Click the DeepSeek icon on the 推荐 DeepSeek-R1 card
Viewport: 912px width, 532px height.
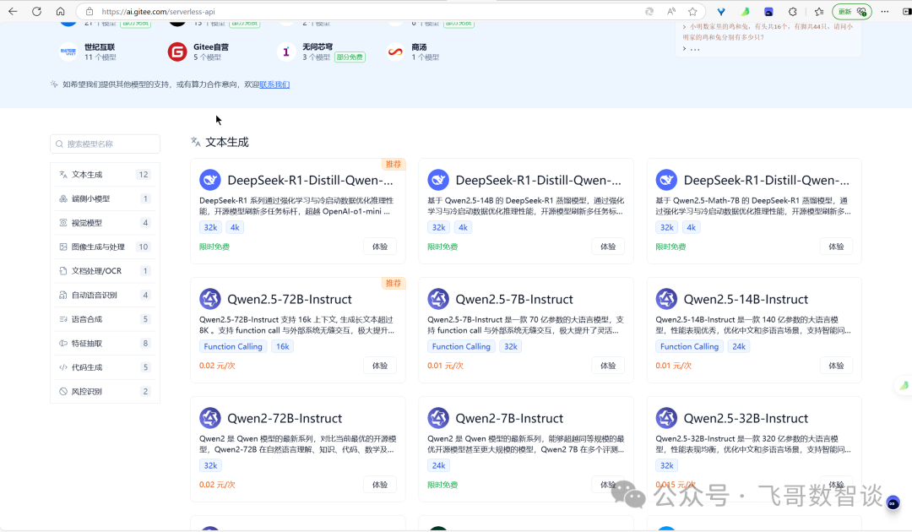click(210, 180)
